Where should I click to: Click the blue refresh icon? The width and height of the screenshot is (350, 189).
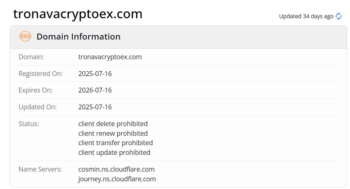point(339,16)
